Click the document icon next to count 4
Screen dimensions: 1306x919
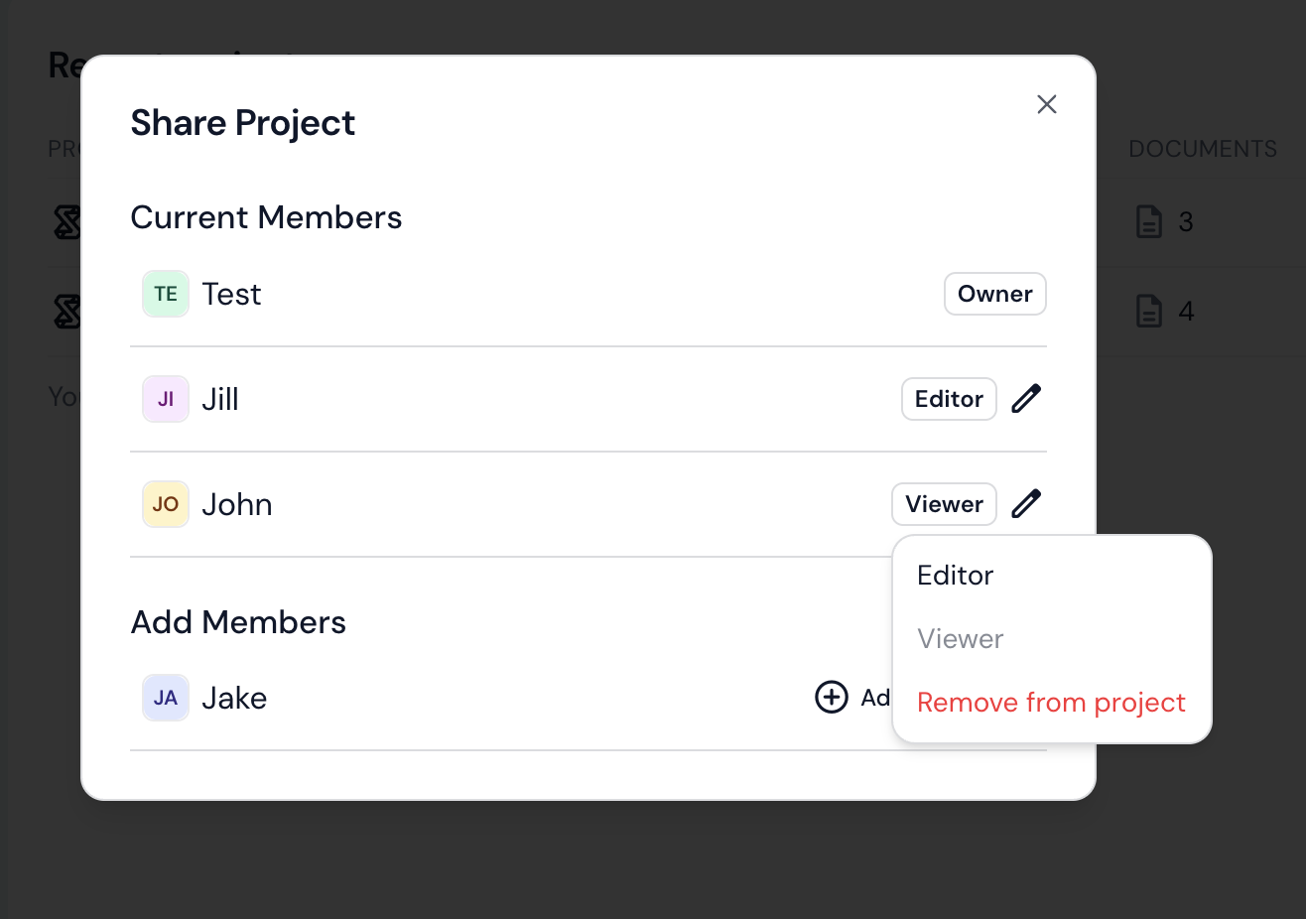(x=1149, y=312)
